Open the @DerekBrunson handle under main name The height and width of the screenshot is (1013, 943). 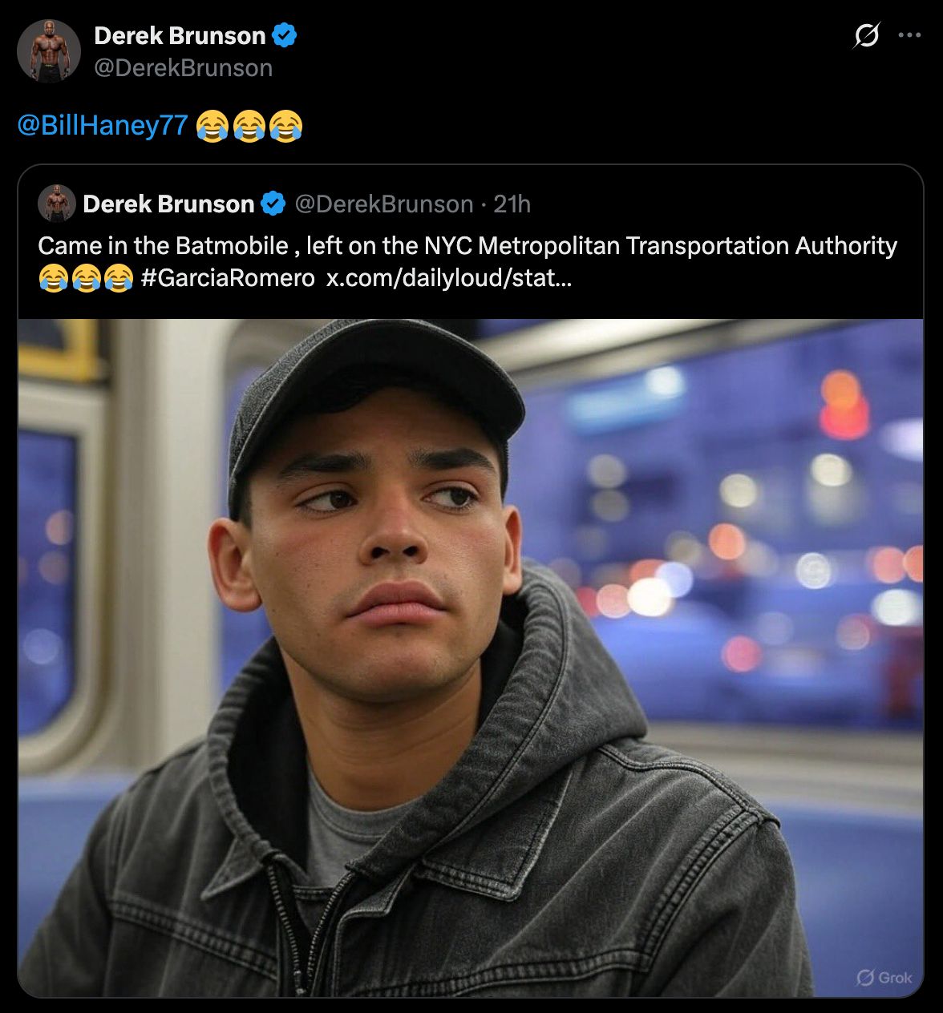pyautogui.click(x=184, y=68)
